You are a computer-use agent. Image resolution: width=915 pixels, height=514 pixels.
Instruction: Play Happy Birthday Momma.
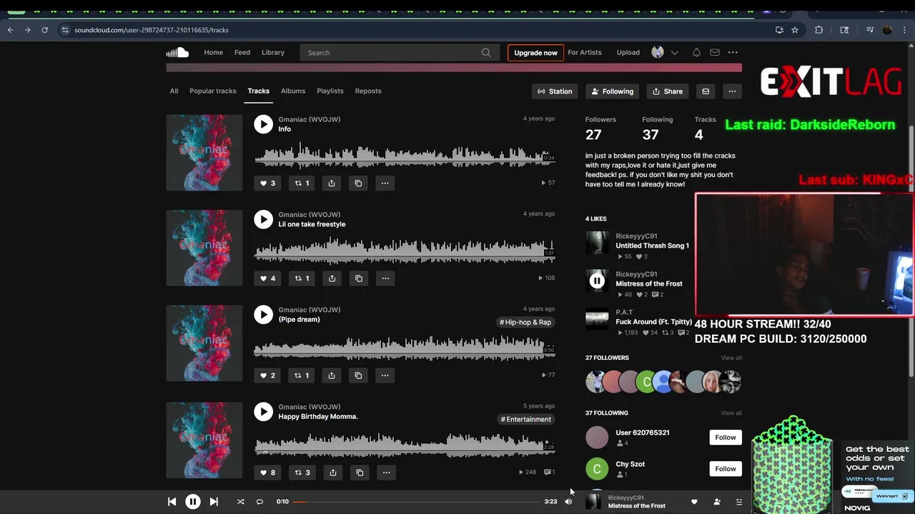[263, 412]
